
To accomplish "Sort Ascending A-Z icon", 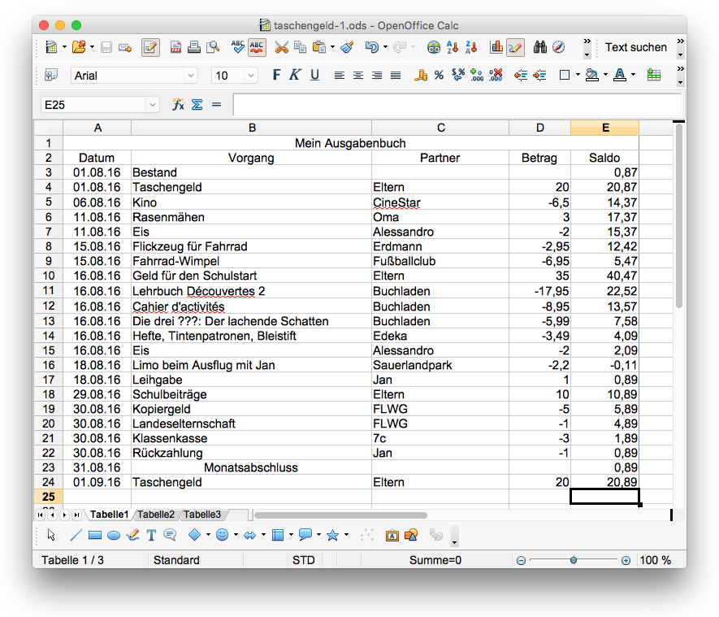I will click(x=453, y=47).
